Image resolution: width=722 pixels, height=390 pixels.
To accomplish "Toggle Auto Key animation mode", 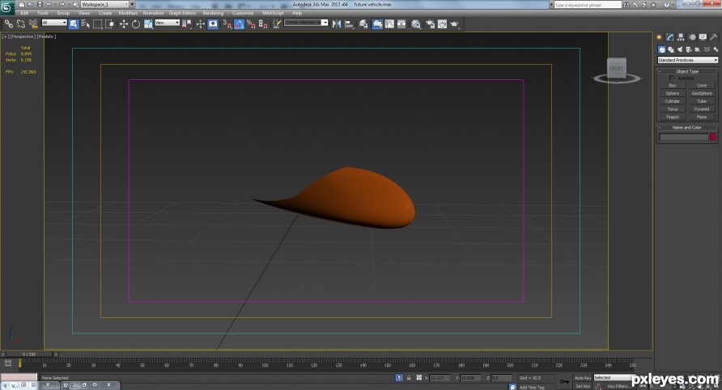I will [x=583, y=378].
